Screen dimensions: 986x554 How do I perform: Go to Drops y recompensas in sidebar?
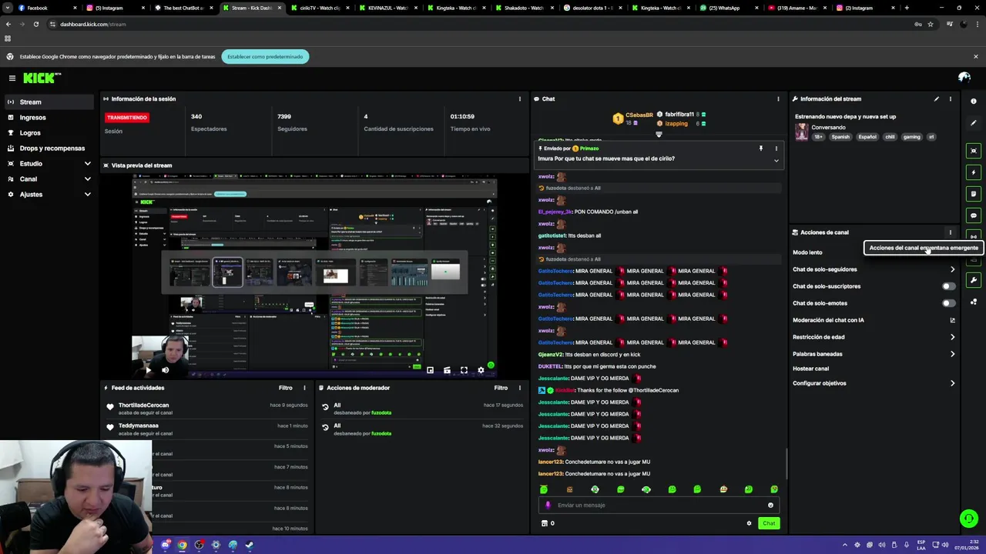click(x=48, y=149)
